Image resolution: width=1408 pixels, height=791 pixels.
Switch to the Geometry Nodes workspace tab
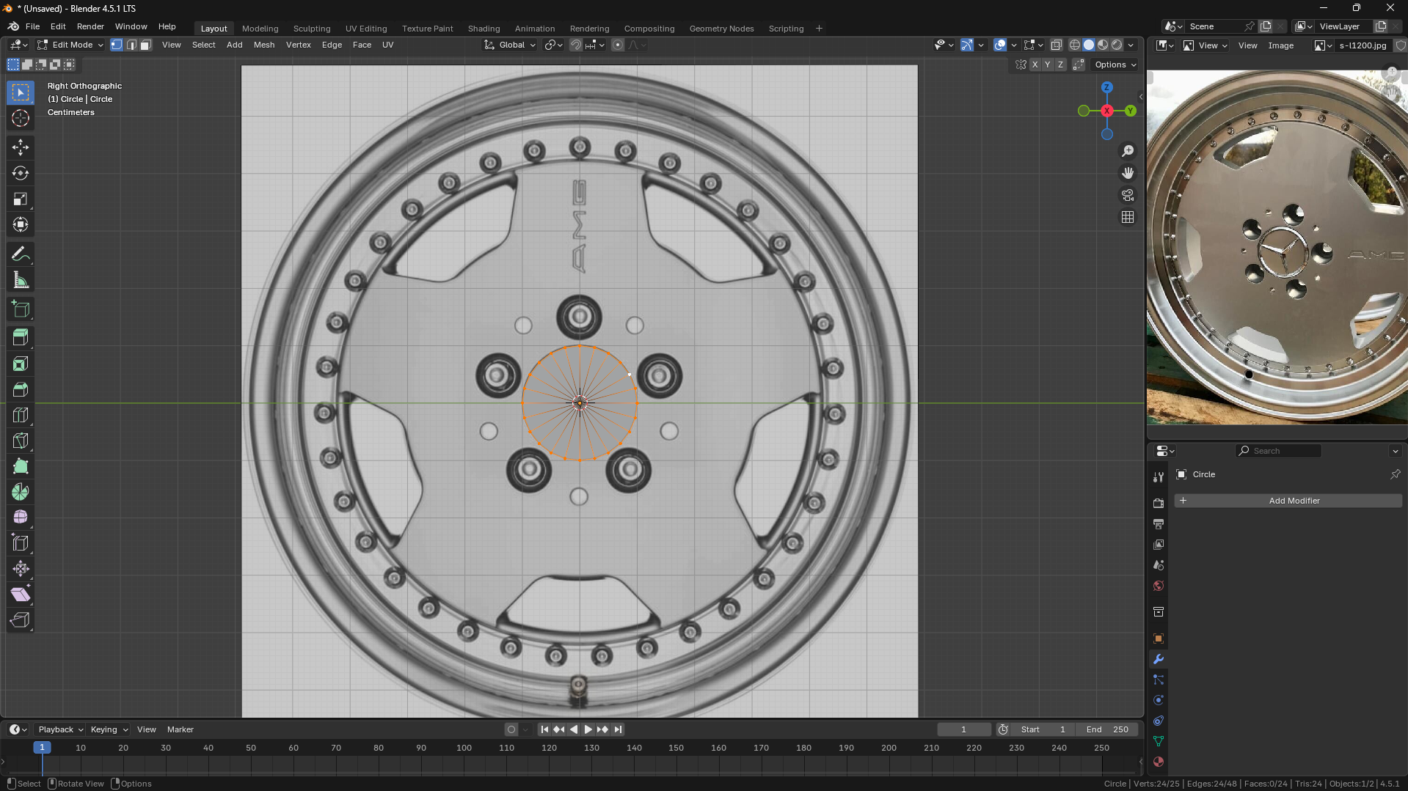[x=721, y=29]
